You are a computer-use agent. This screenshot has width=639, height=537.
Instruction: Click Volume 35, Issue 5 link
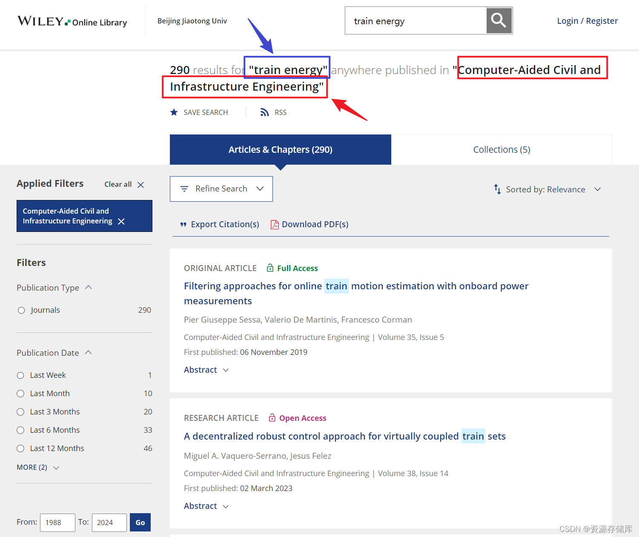pyautogui.click(x=411, y=337)
